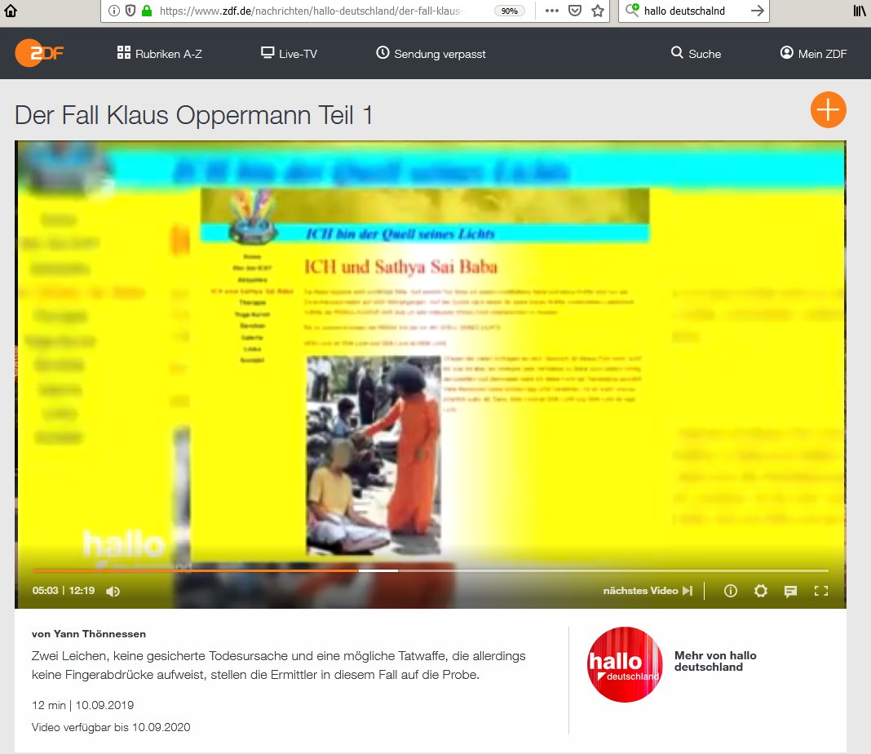Image resolution: width=871 pixels, height=754 pixels.
Task: Open the Suche search
Action: click(x=696, y=54)
